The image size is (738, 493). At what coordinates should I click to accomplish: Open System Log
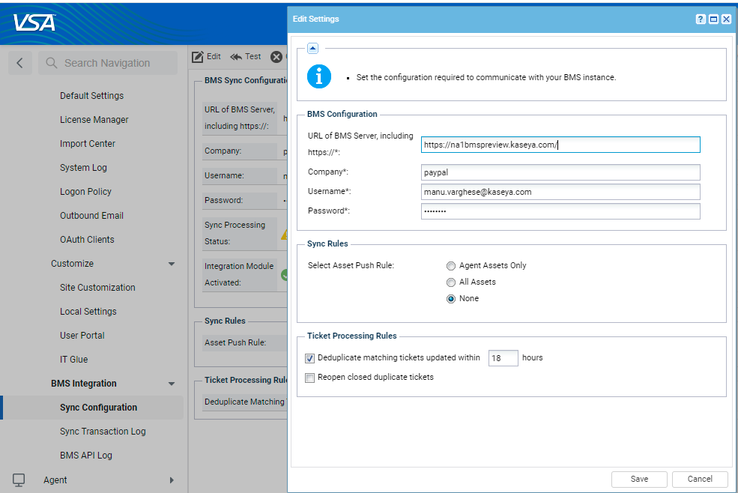(83, 168)
